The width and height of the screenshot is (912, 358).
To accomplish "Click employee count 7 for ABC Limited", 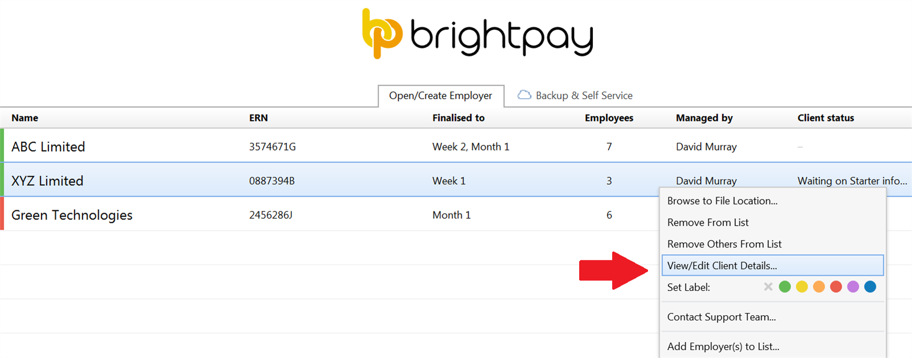I will pos(609,147).
